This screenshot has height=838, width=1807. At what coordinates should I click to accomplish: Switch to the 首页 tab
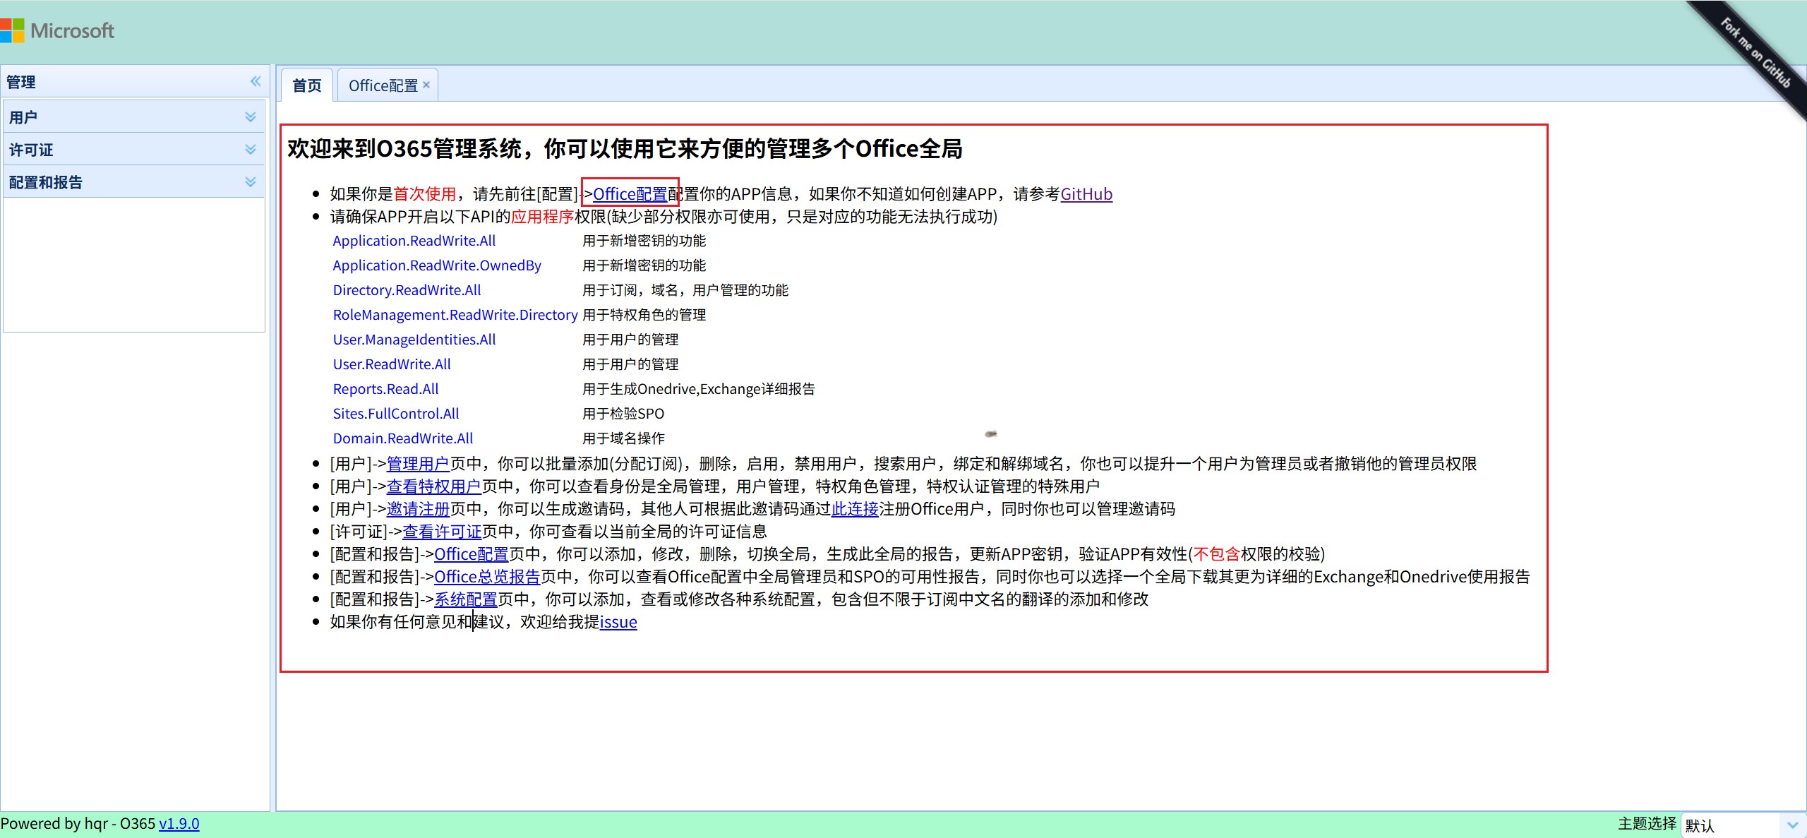307,85
